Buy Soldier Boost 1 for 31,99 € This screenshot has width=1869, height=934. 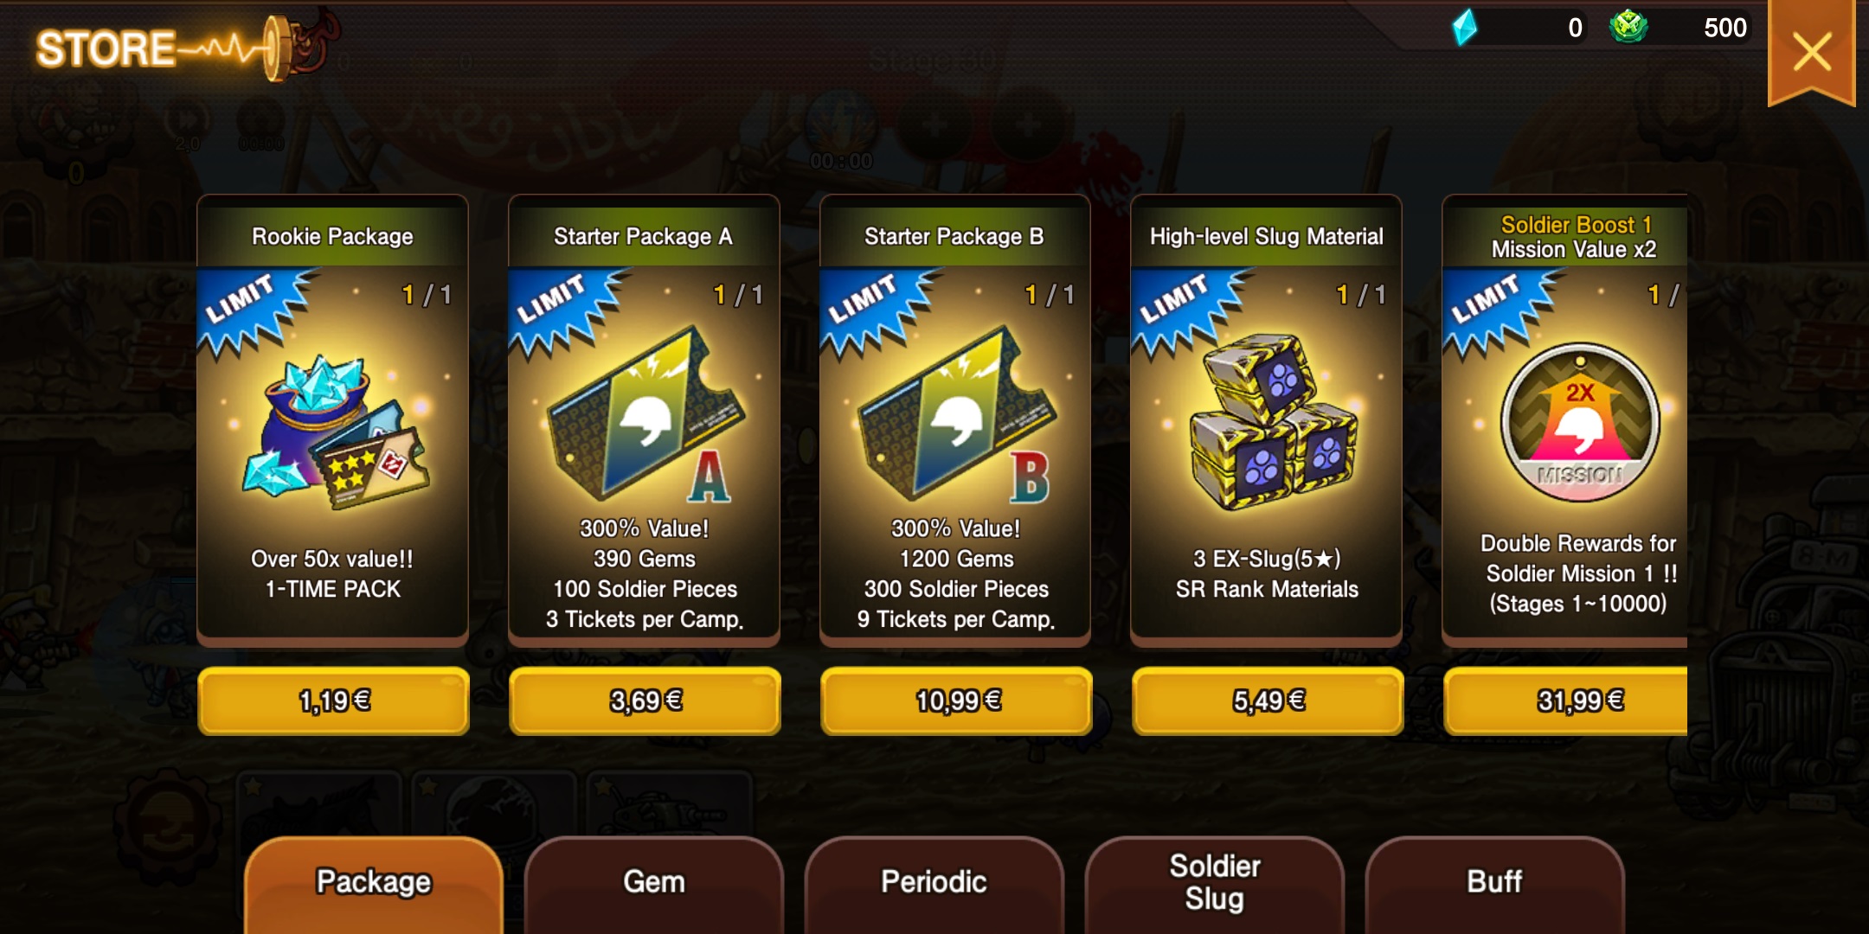coord(1566,700)
